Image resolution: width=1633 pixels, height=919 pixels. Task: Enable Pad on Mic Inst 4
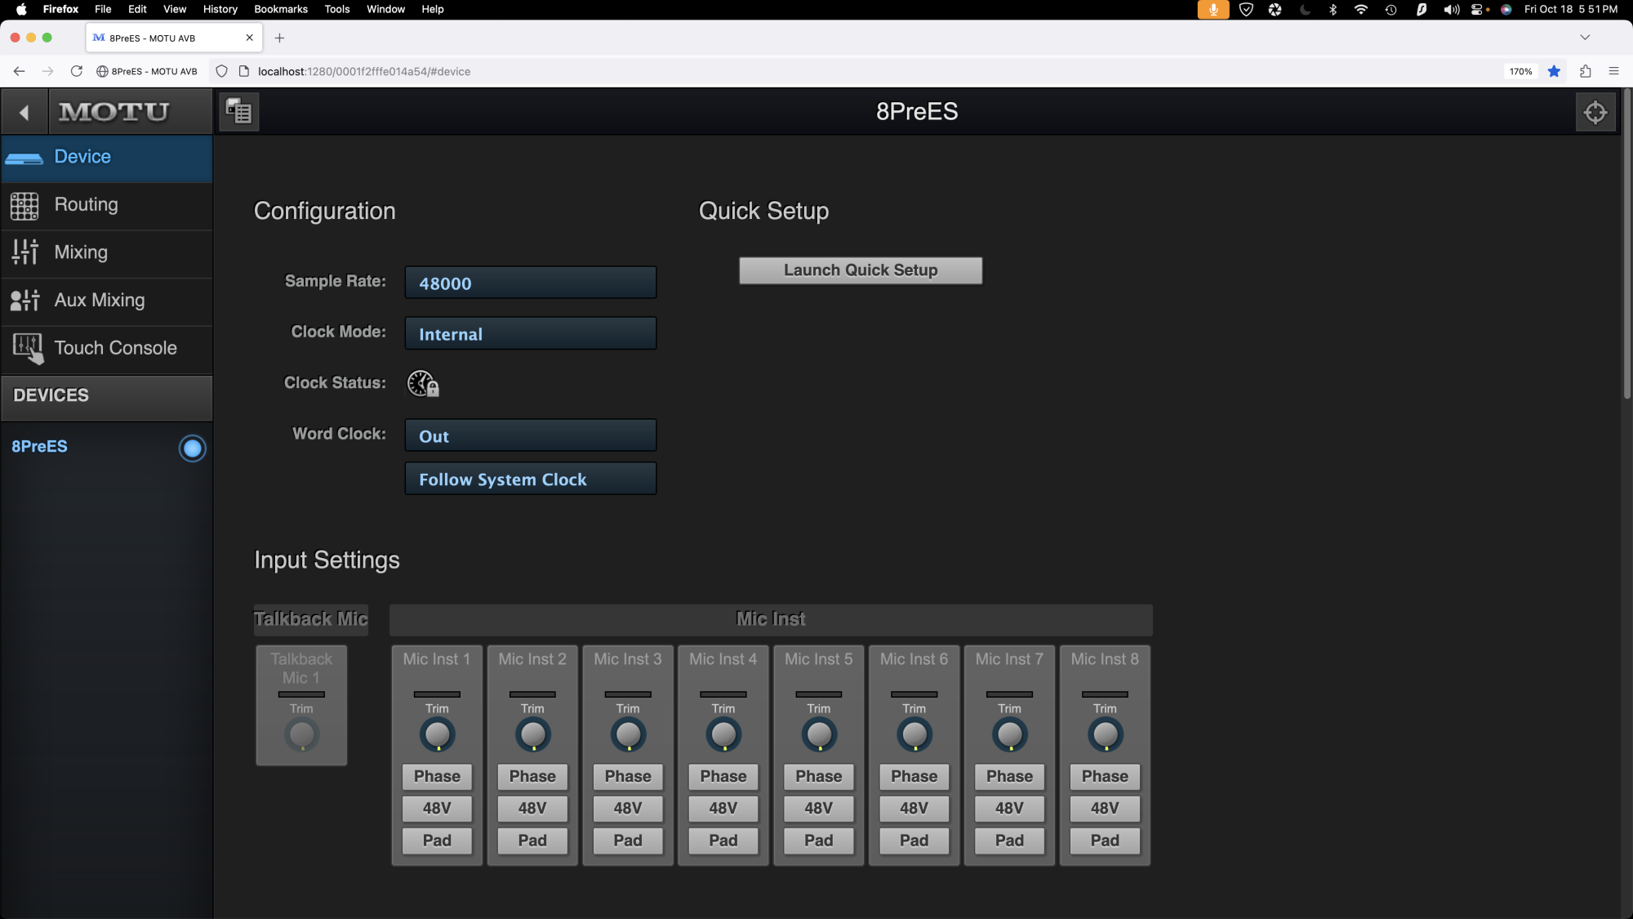(x=723, y=841)
